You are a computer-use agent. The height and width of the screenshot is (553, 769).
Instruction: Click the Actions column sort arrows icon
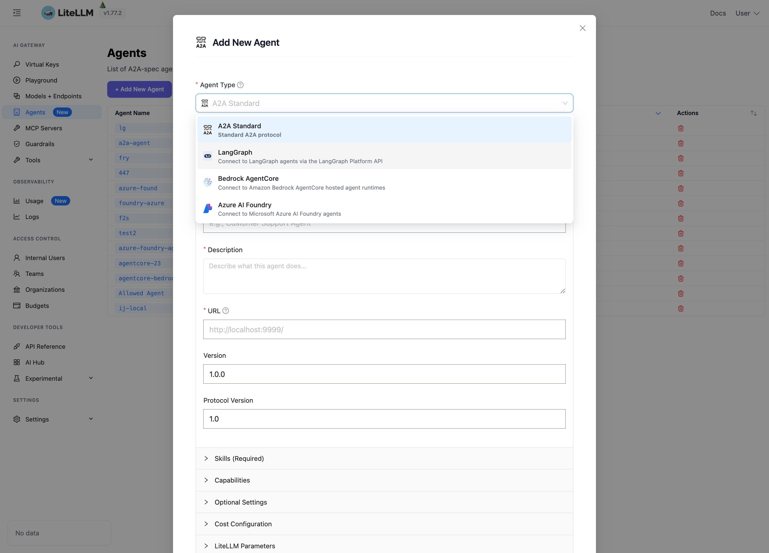point(753,113)
